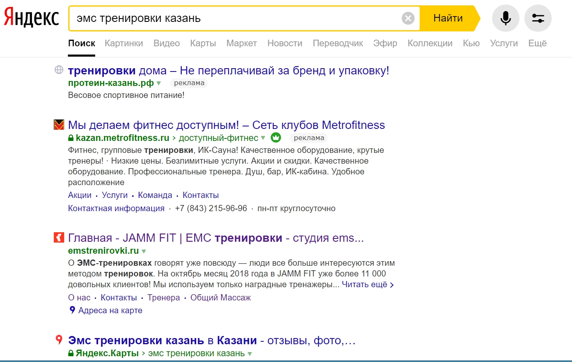Image resolution: width=572 pixels, height=362 pixels.
Task: Open the Карты tab
Action: coord(203,43)
